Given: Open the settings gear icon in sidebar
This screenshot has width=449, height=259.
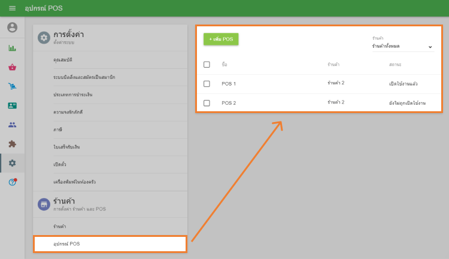Looking at the screenshot, I should 13,163.
